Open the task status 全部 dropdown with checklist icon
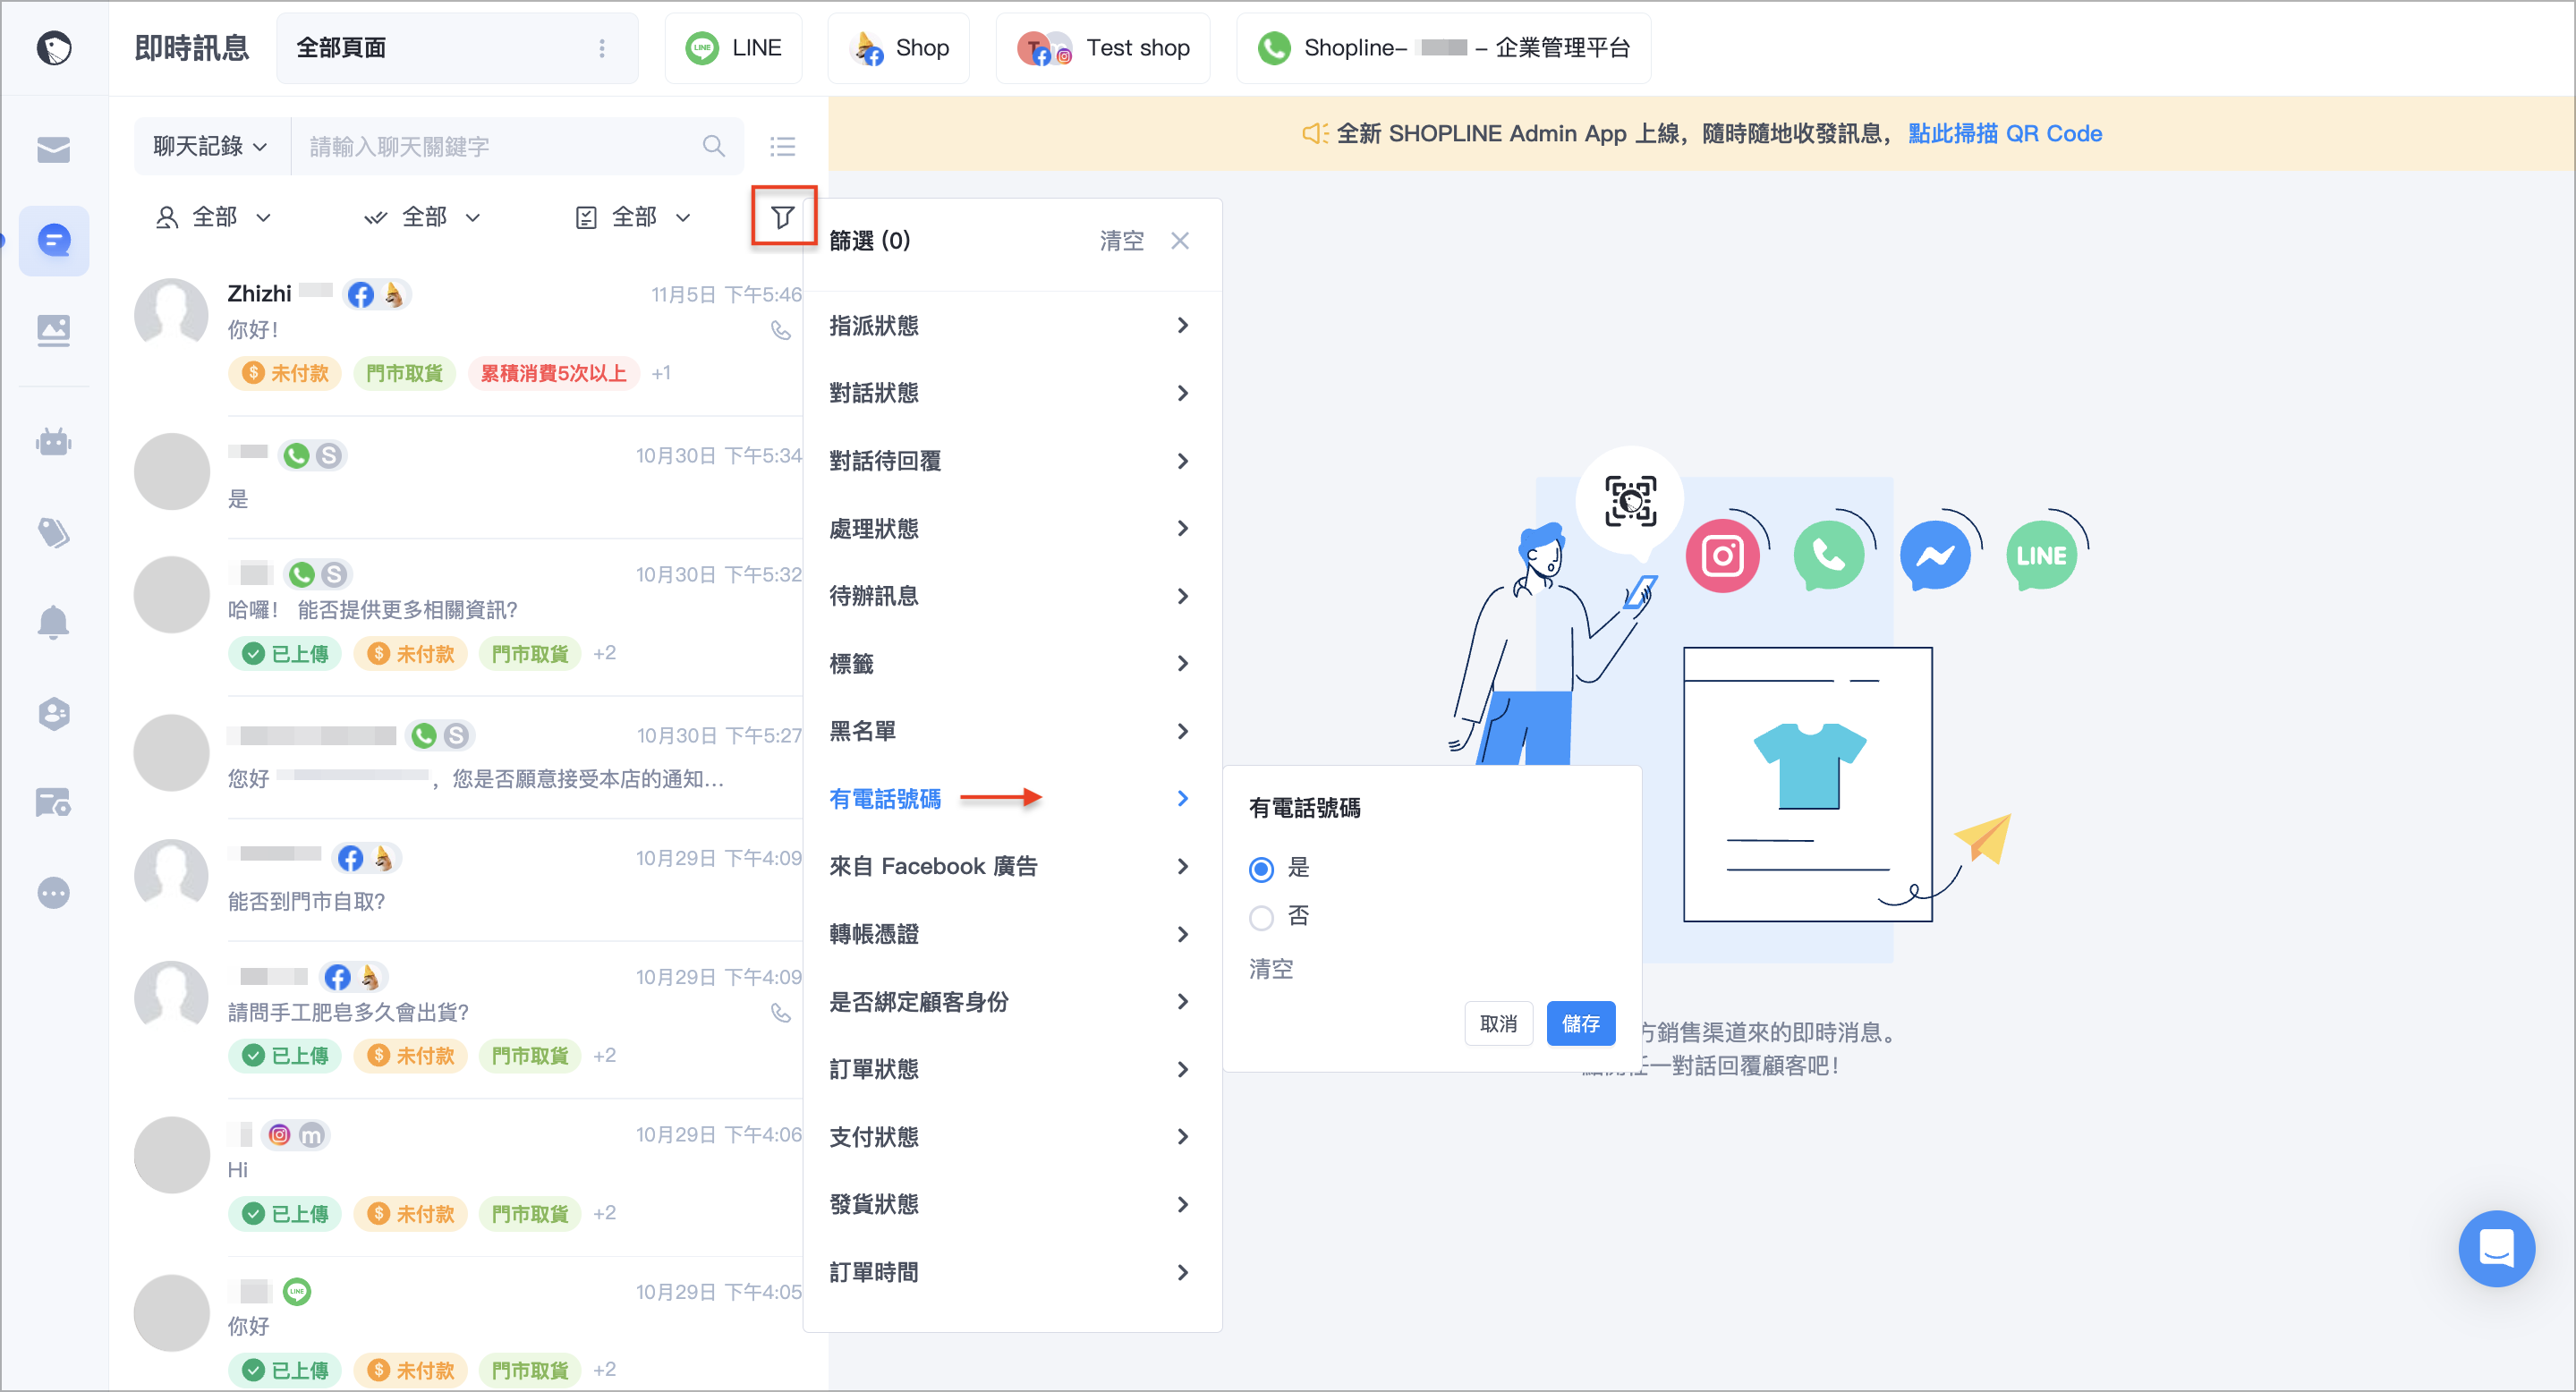 633,217
